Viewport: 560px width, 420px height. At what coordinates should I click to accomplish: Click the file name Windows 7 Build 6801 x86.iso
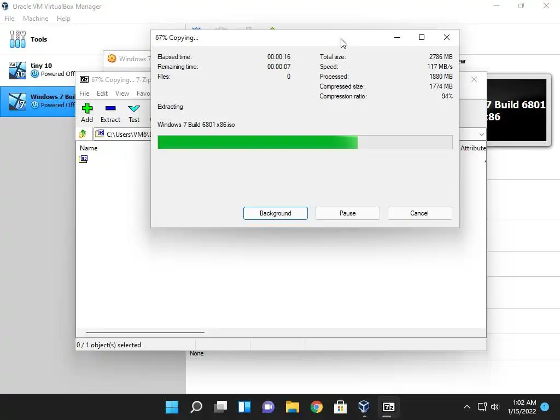click(196, 125)
